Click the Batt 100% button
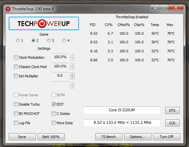Image resolution: width=189 pixels, height=147 pixels. (51, 137)
